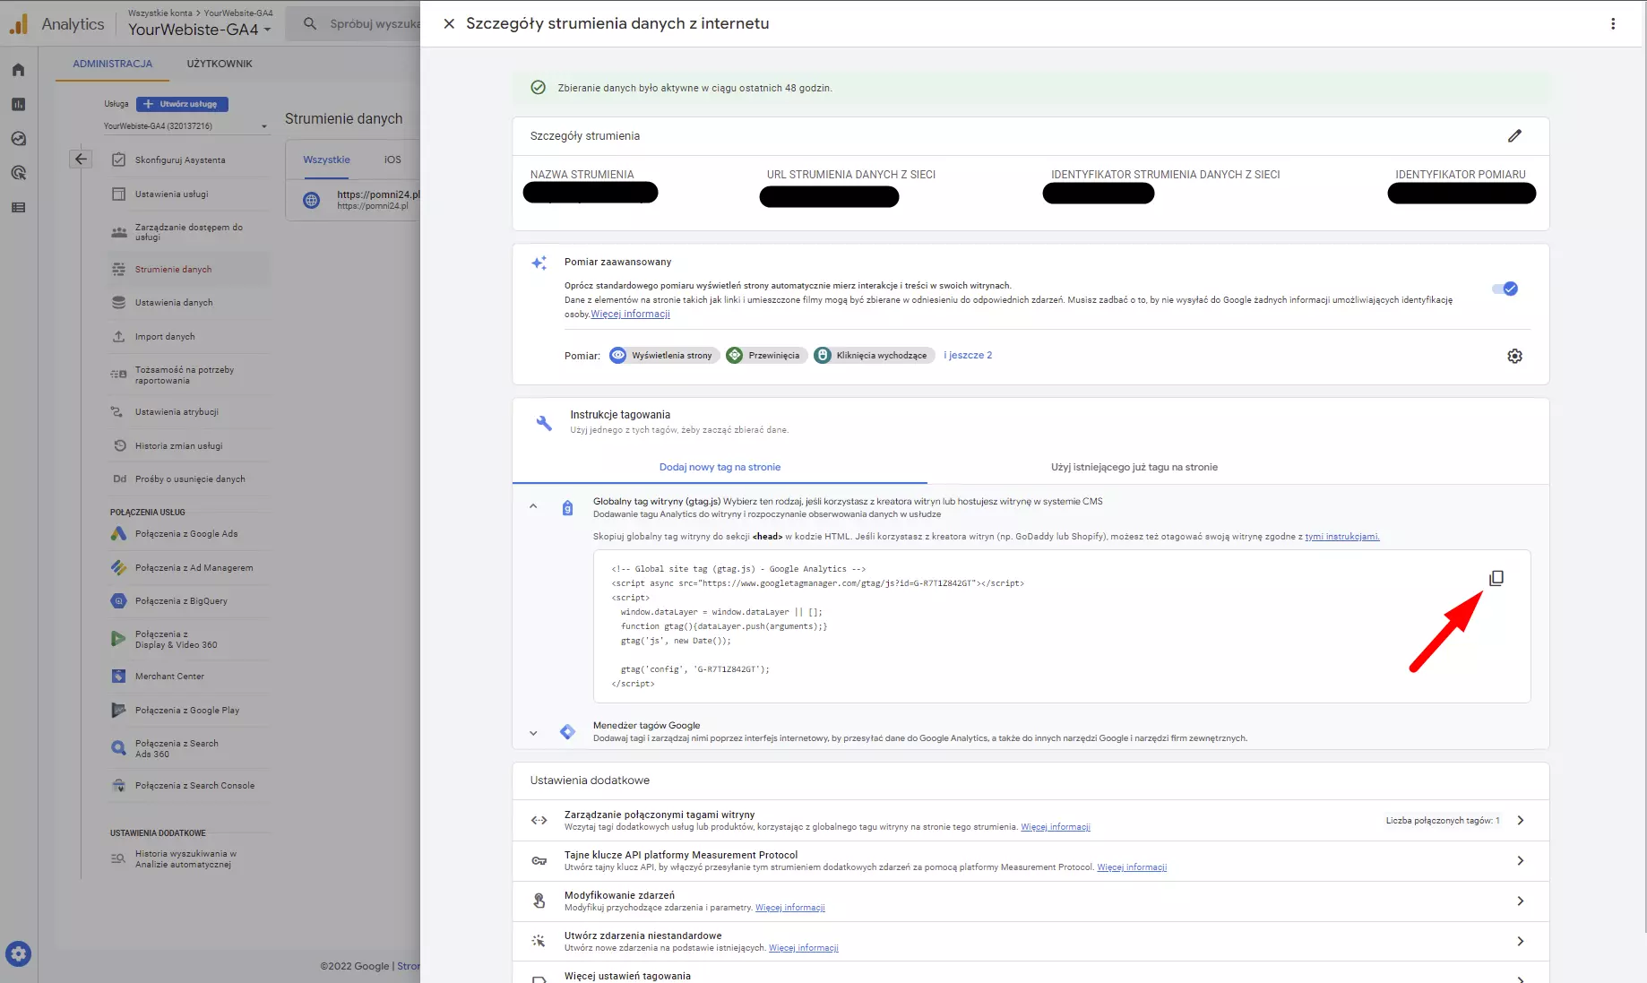Click the Modyfikowanie zdarzeń touch icon
This screenshot has width=1647, height=983.
(x=539, y=901)
